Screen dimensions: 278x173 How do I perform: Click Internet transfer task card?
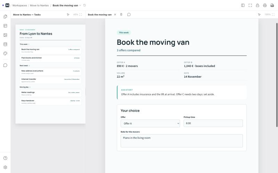(x=50, y=80)
